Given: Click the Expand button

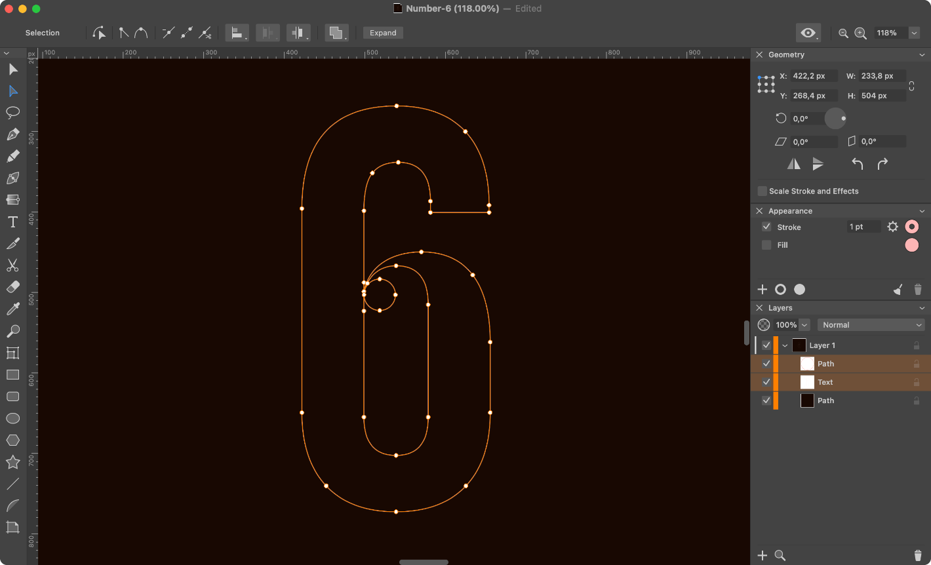Looking at the screenshot, I should pyautogui.click(x=383, y=33).
